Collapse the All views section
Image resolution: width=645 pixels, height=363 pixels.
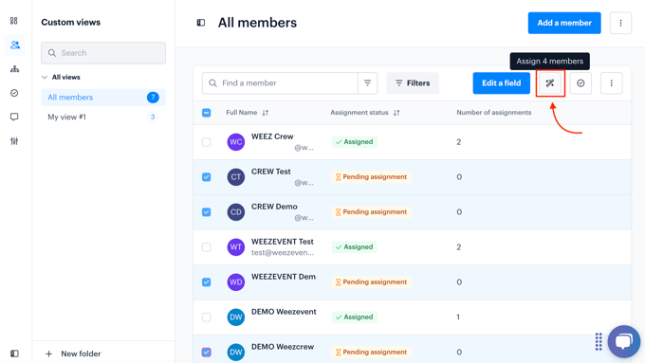click(45, 78)
